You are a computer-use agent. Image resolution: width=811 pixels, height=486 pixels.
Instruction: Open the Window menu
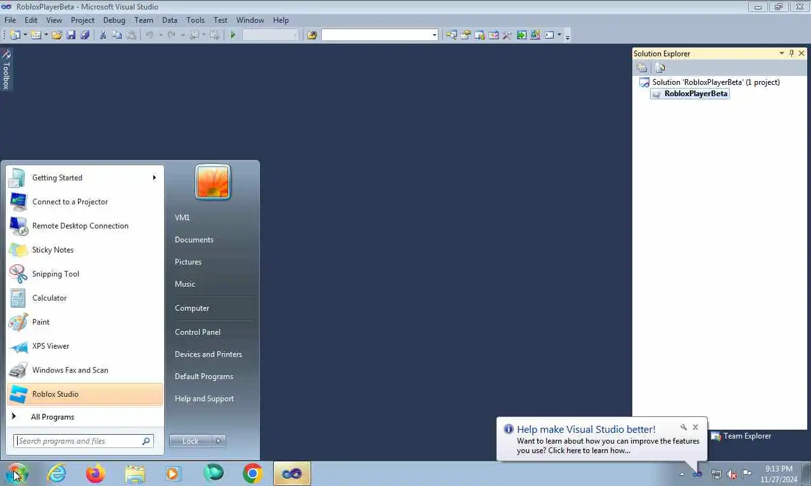(250, 20)
